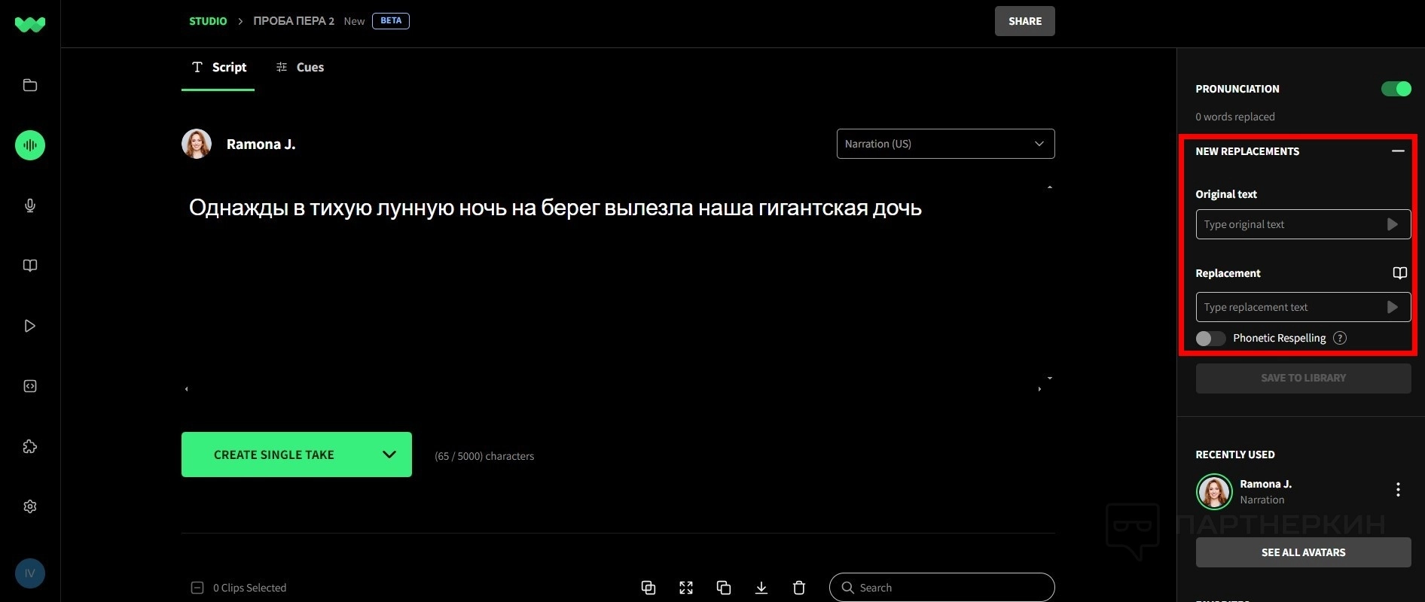The width and height of the screenshot is (1425, 602).
Task: Click the trash delete icon in toolbar
Action: pos(799,588)
